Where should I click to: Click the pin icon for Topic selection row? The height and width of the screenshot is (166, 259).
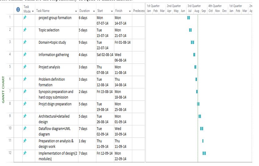pyautogui.click(x=25, y=30)
